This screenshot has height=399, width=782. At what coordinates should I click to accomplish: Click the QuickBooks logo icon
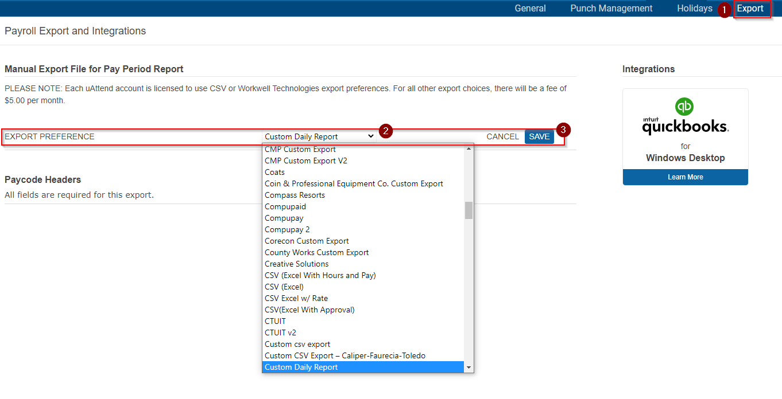pos(685,107)
